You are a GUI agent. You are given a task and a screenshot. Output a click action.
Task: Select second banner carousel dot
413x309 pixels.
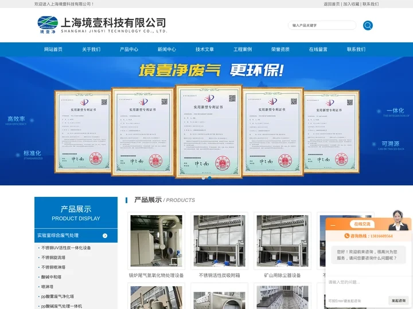(210, 178)
